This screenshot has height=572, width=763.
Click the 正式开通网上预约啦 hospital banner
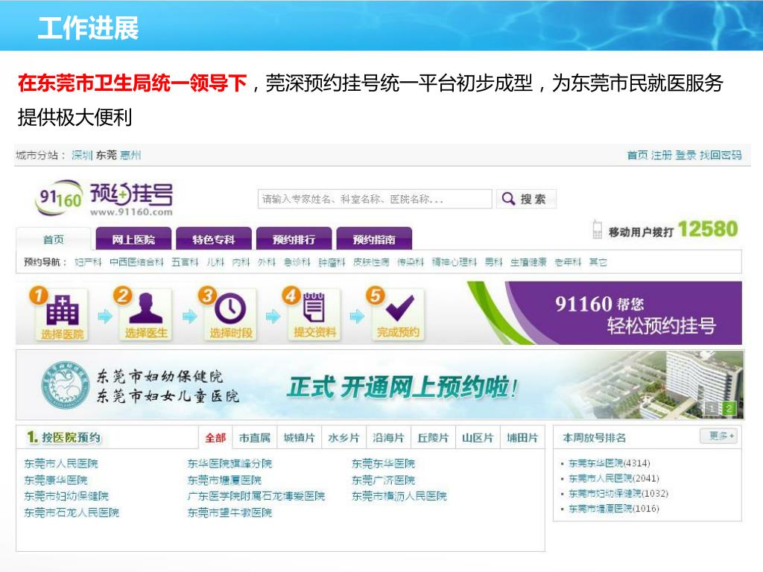379,385
